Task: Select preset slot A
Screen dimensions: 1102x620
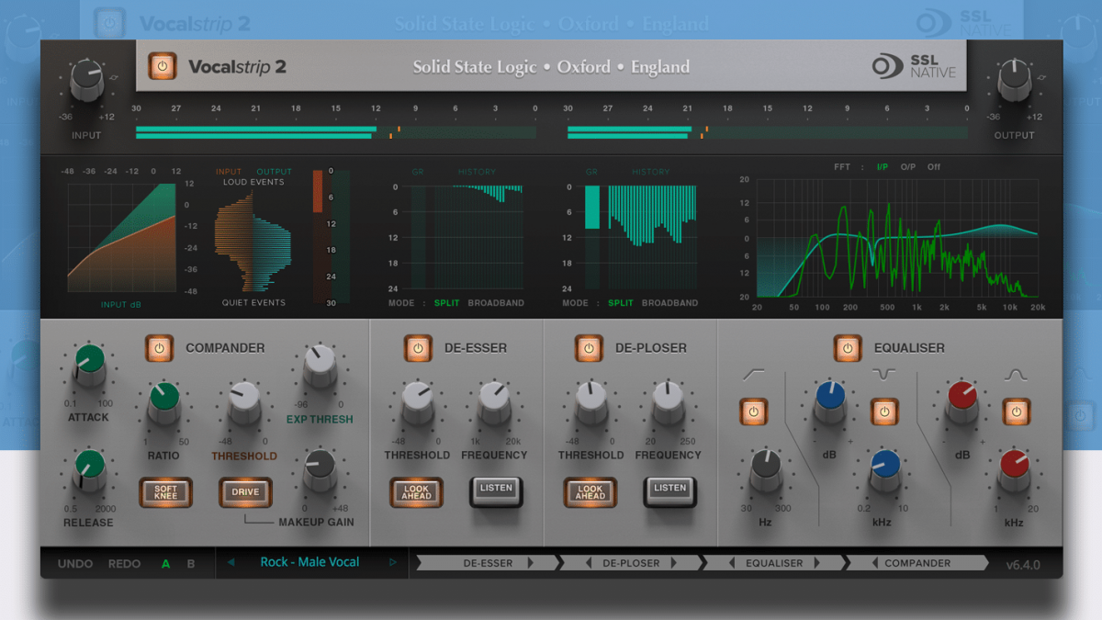Action: click(x=166, y=563)
